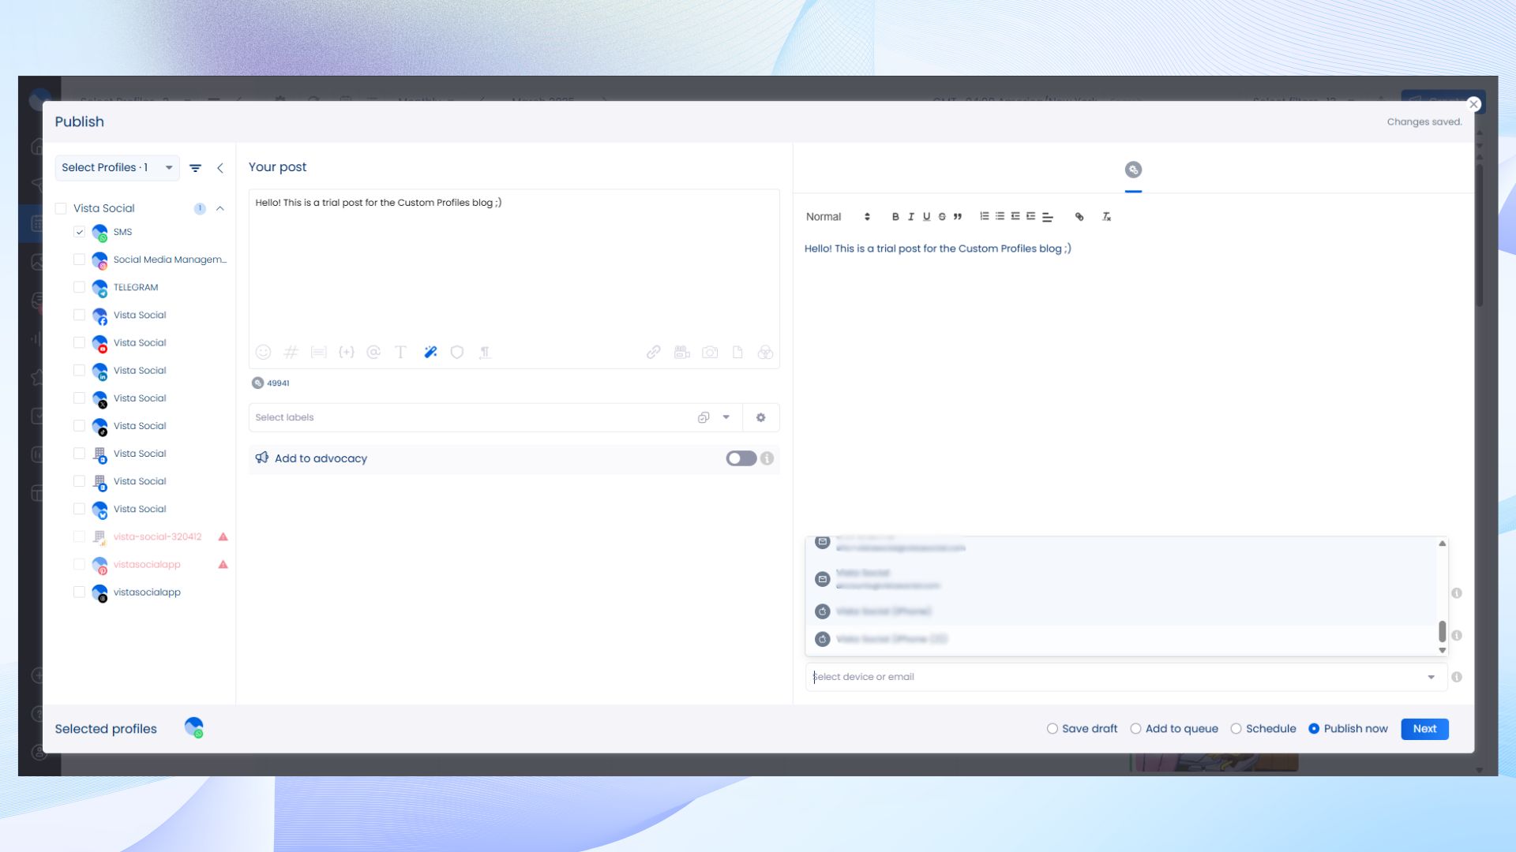Open the AI magic wand assistant
This screenshot has height=852, width=1516.
point(430,353)
